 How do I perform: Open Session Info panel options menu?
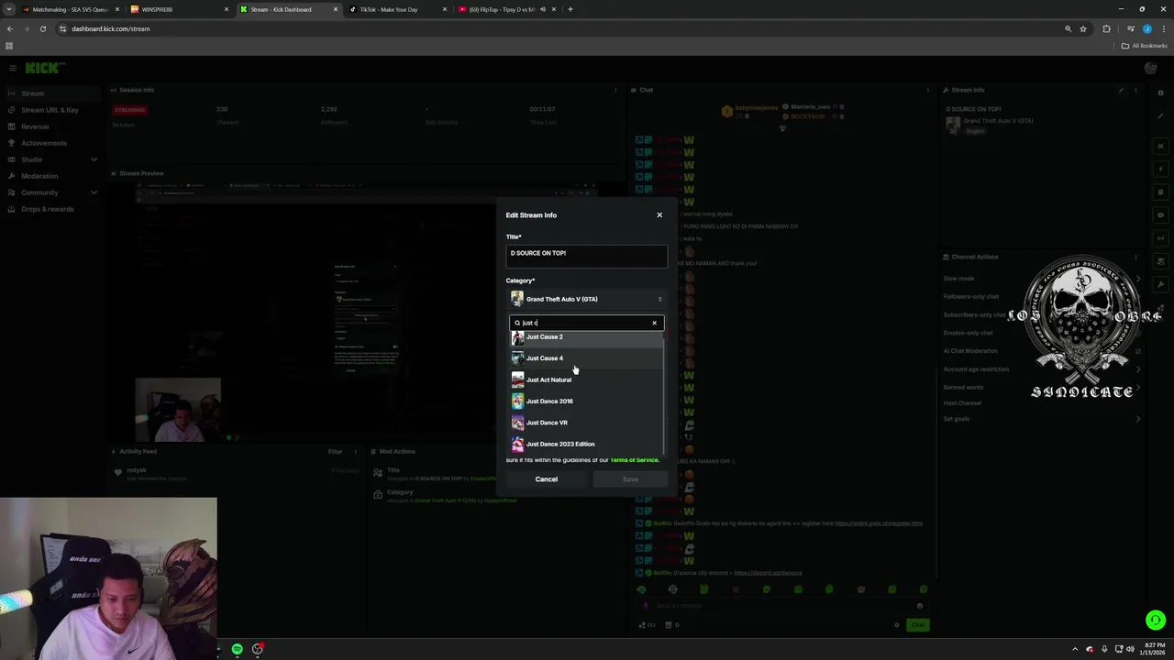pos(615,90)
